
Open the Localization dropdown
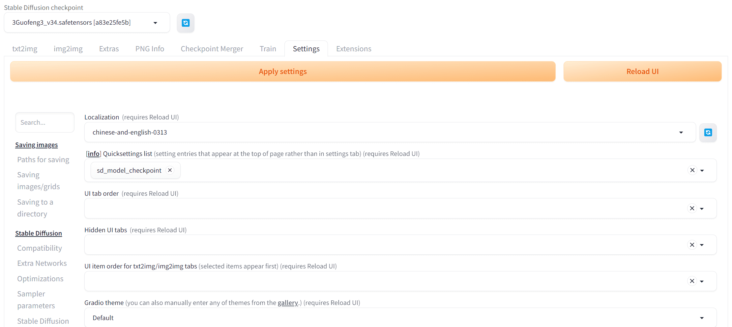click(681, 132)
